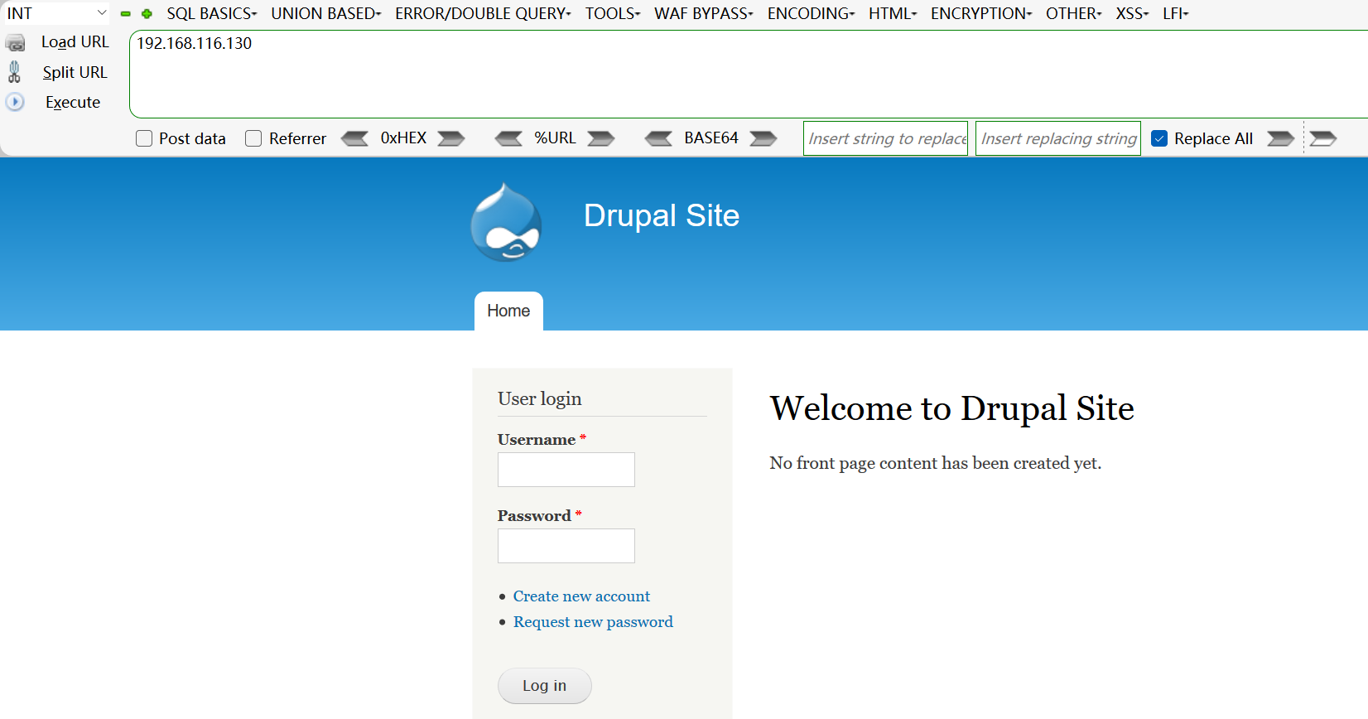Click the No front page content text
Image resolution: width=1368 pixels, height=719 pixels.
[x=936, y=463]
